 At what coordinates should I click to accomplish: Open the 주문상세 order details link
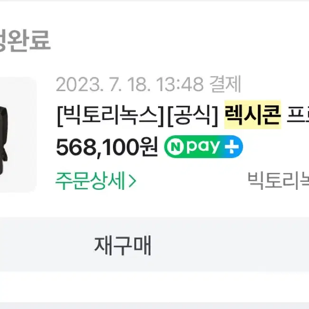[96, 180]
